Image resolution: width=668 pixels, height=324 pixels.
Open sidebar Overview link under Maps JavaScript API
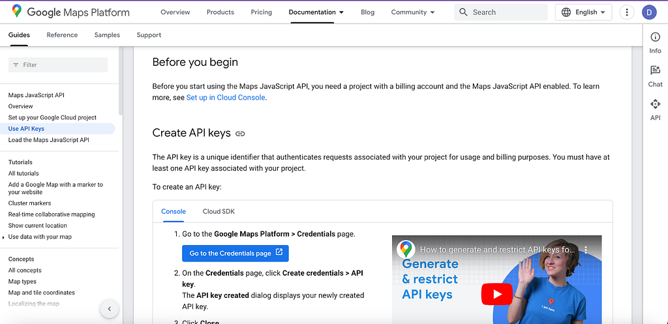[x=20, y=106]
